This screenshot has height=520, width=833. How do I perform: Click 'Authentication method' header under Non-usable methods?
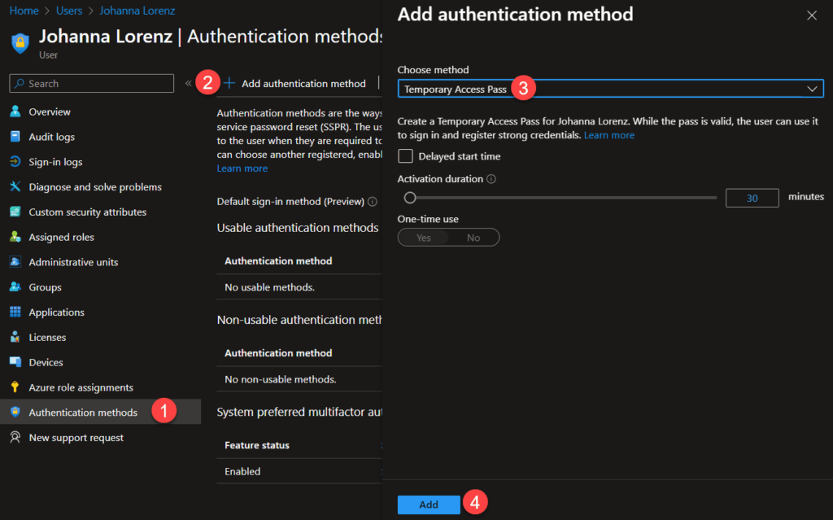[x=278, y=353]
